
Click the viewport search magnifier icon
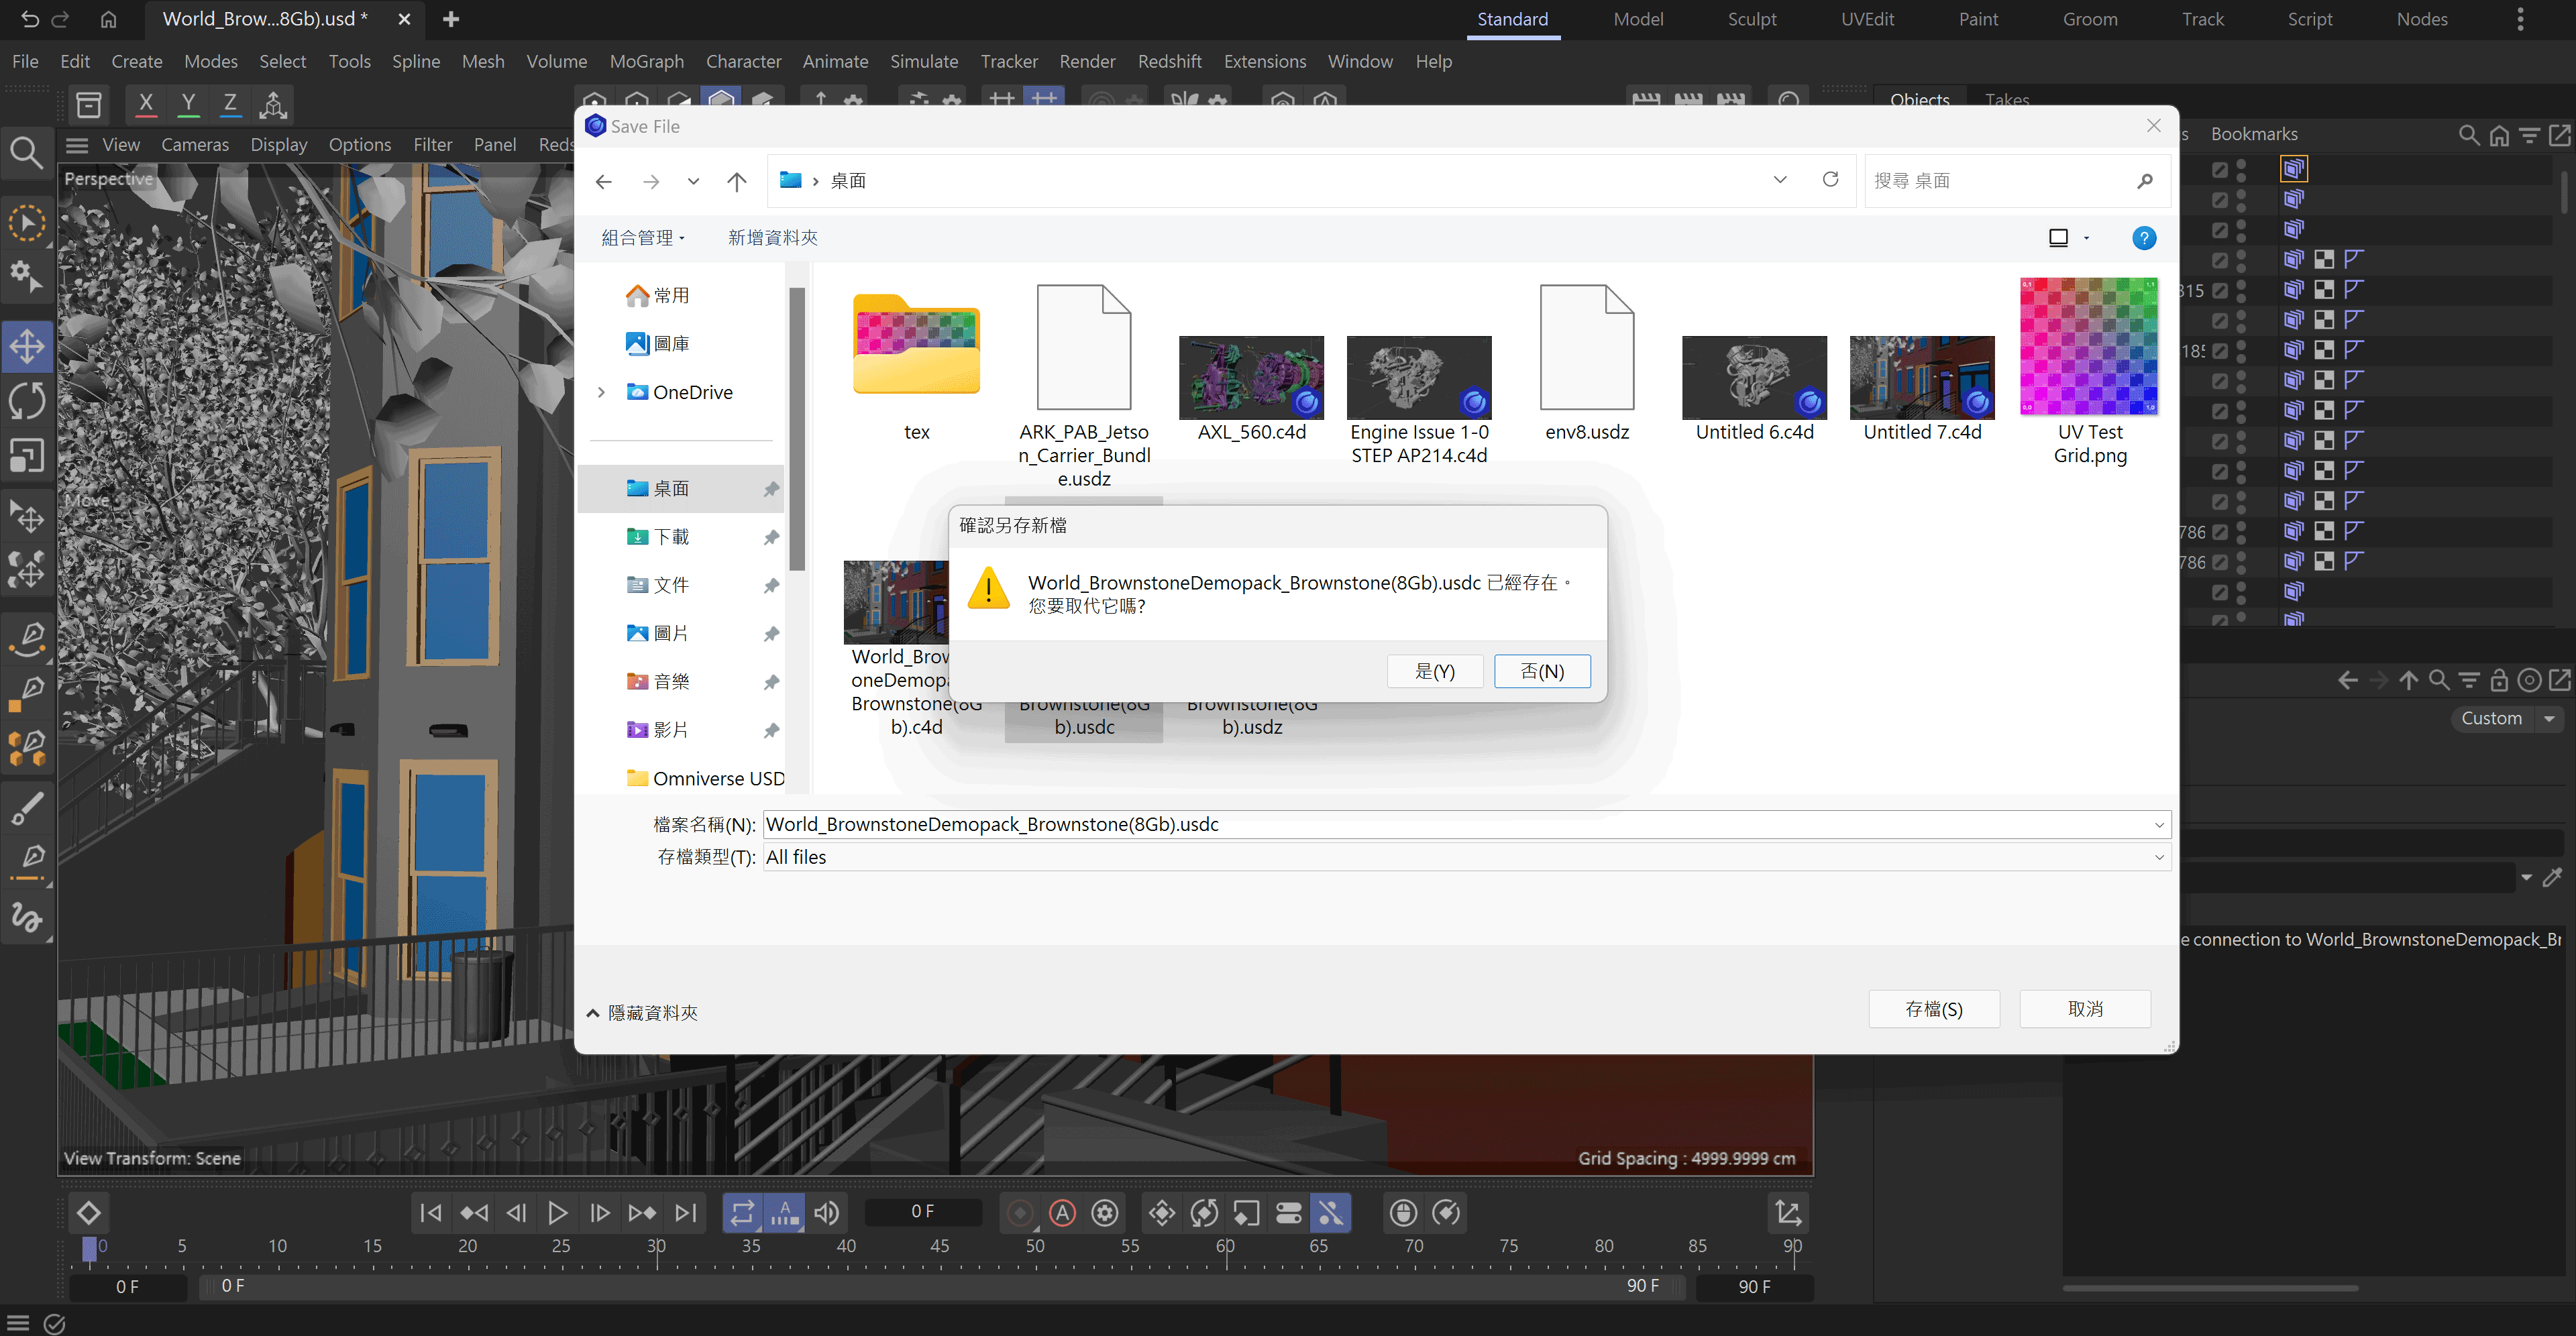[x=26, y=152]
